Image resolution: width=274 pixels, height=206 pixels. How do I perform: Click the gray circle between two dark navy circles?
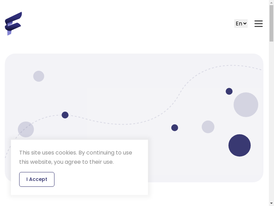coord(208,127)
